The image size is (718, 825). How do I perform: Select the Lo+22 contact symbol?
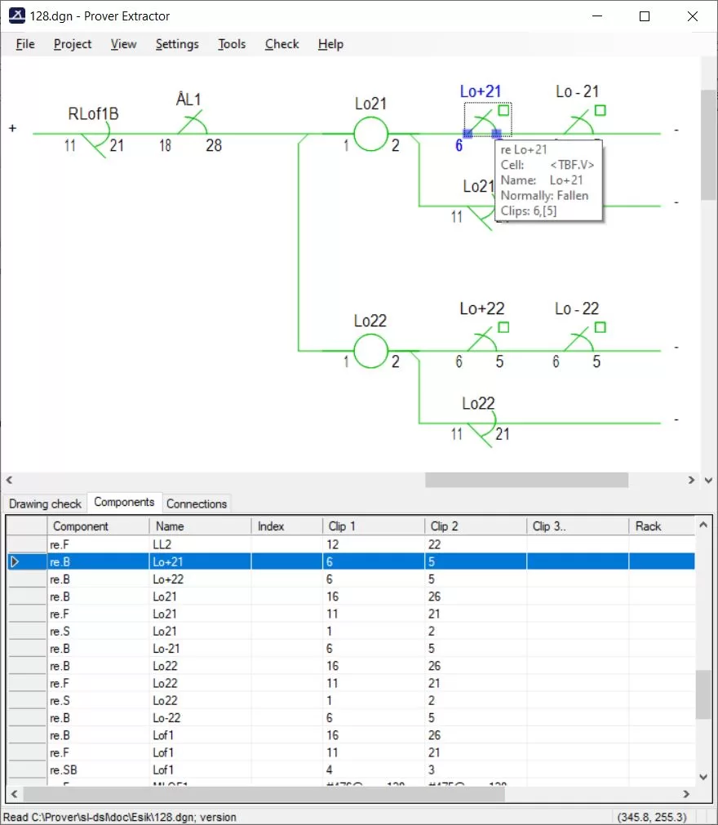tap(482, 339)
